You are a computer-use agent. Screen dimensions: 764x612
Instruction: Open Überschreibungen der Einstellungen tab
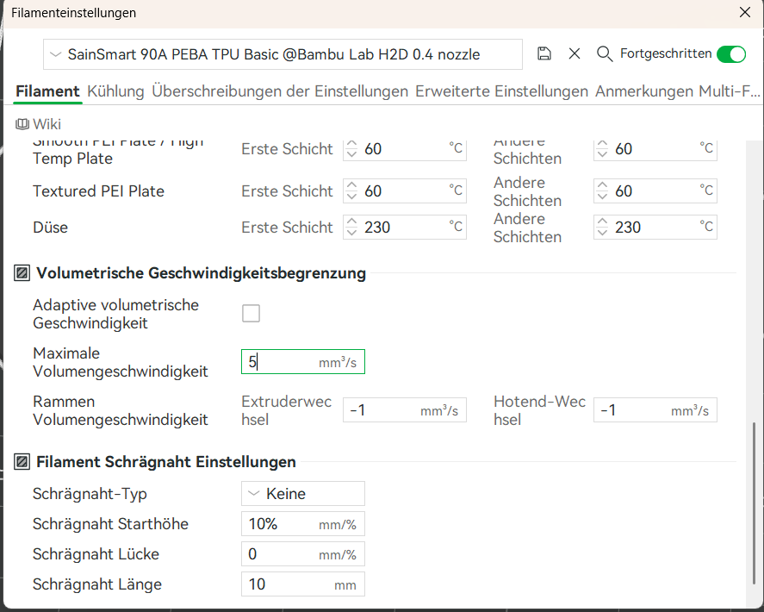point(280,91)
